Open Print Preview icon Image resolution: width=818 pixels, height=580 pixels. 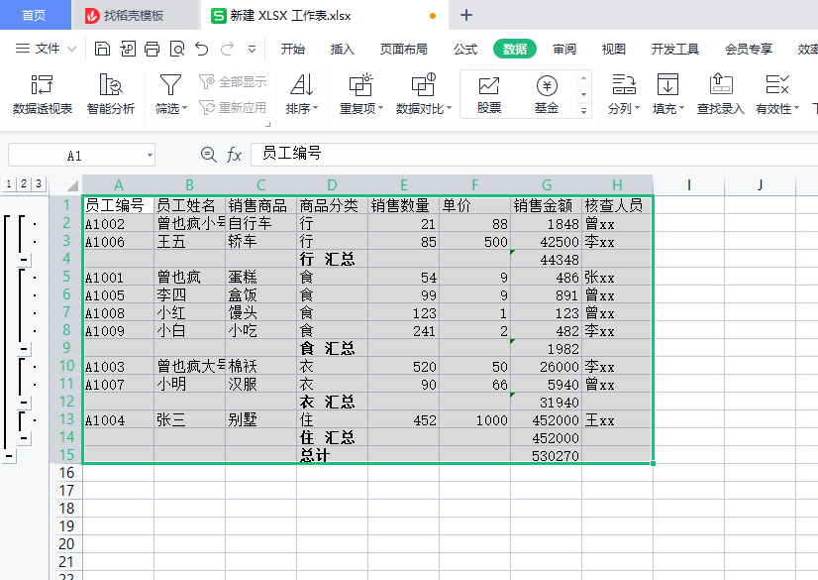(x=177, y=49)
